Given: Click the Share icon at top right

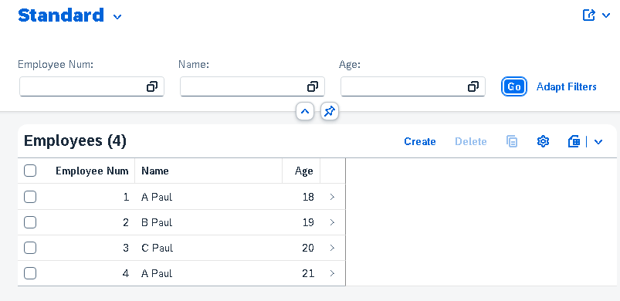Looking at the screenshot, I should pyautogui.click(x=589, y=15).
